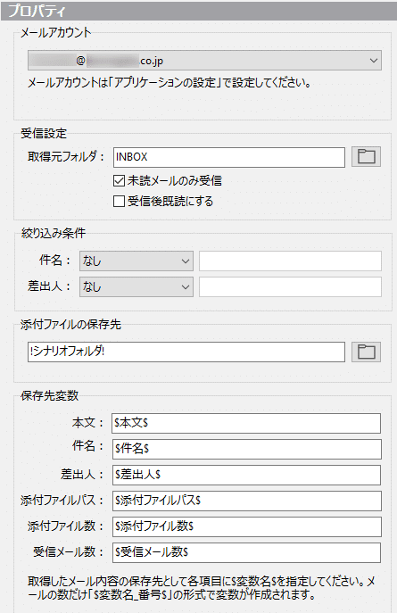Click the 添付ファイルの保存先 path field

click(186, 352)
